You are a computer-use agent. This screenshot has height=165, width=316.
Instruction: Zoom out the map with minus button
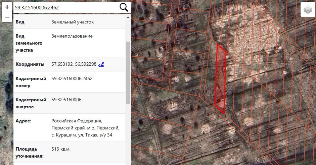[7, 17]
